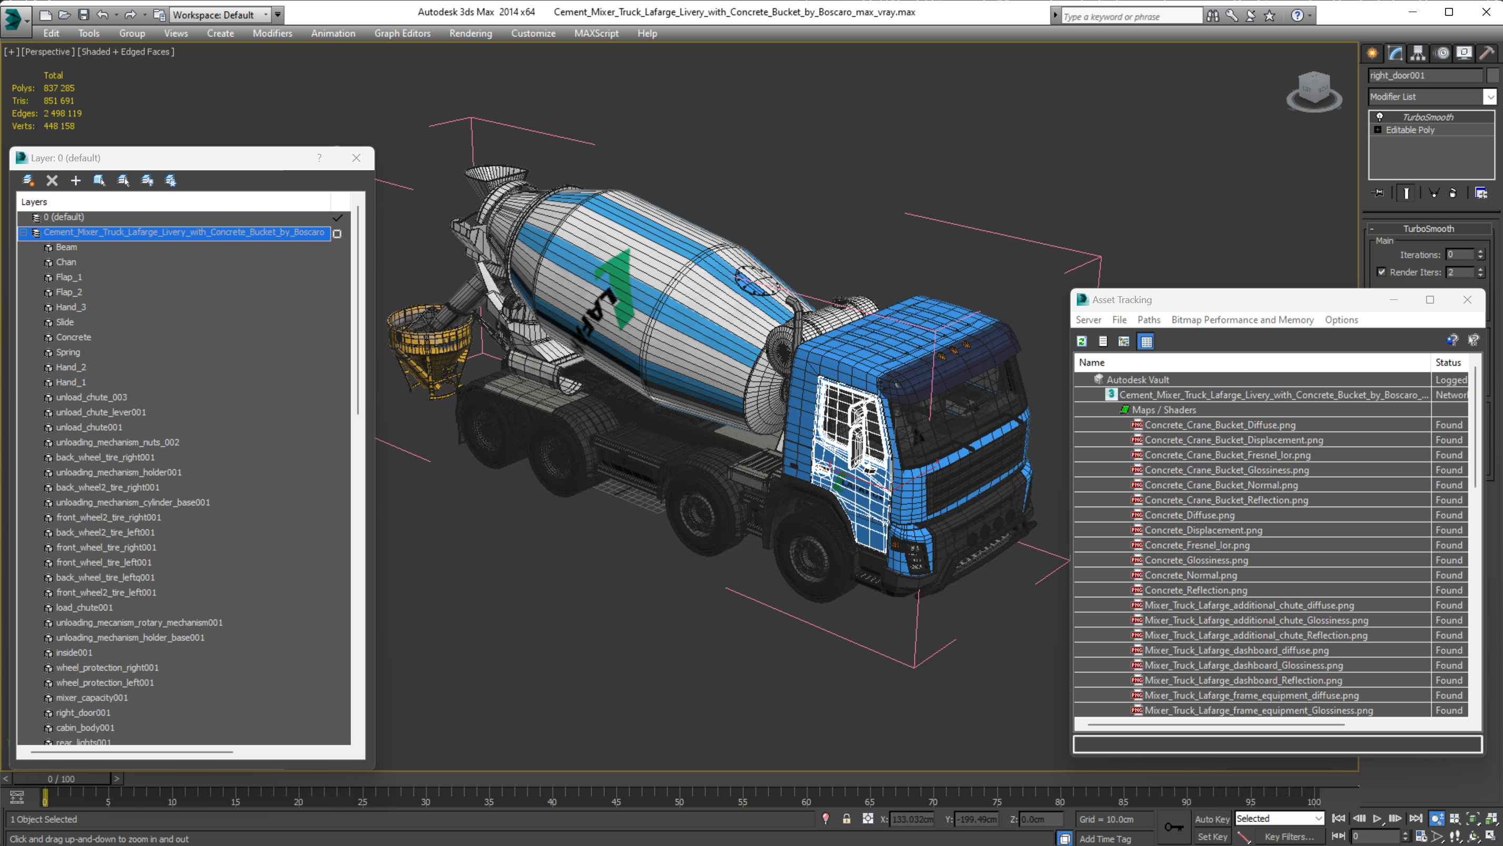The height and width of the screenshot is (846, 1503).
Task: Toggle isolate selection button near Add Time Tag
Action: click(1065, 839)
